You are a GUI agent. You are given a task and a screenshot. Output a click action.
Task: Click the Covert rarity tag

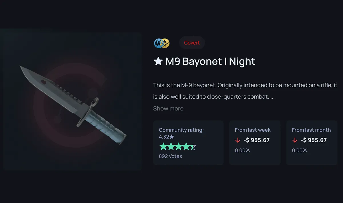pyautogui.click(x=192, y=43)
